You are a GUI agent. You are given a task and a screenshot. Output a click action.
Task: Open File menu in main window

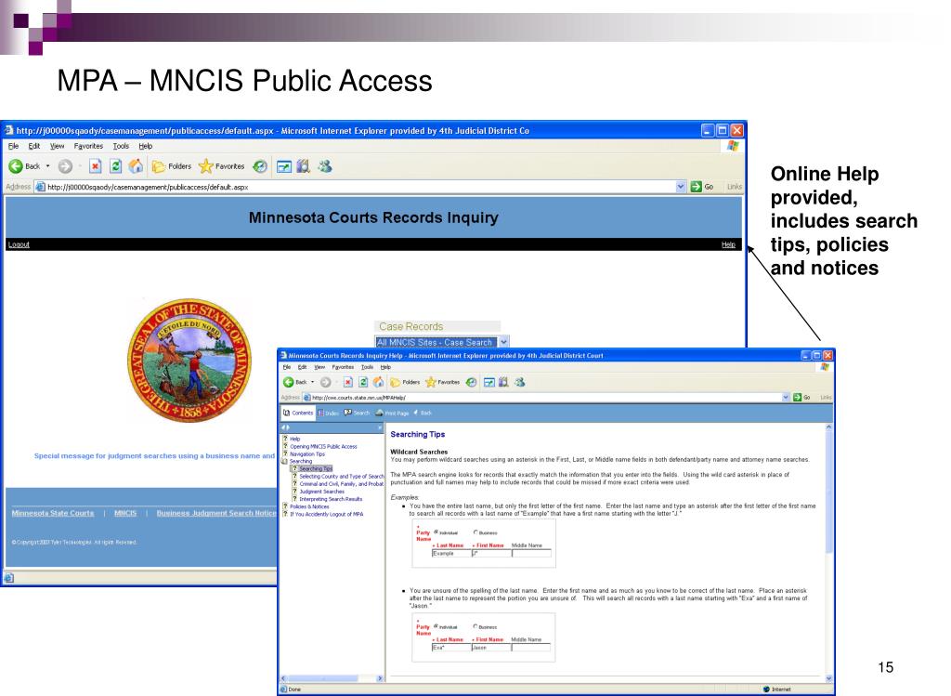(x=13, y=146)
